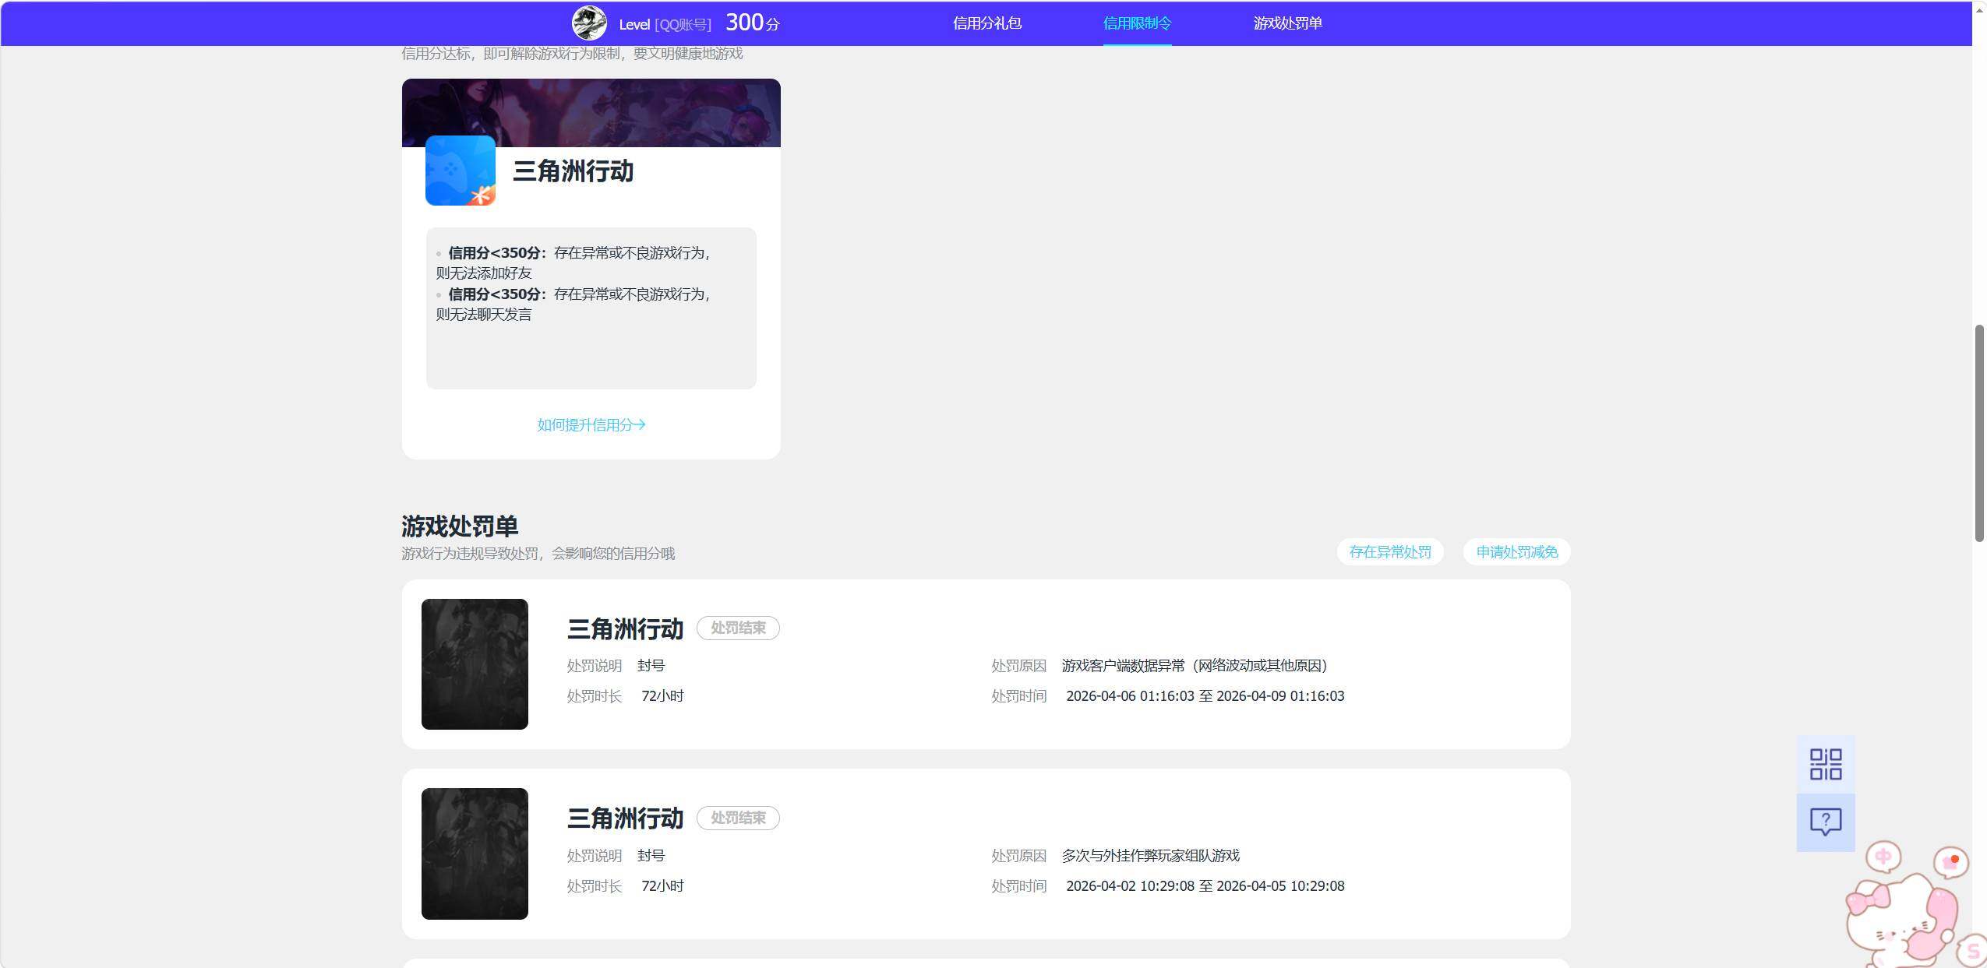Click the 三角洲行动 banner image

[x=591, y=113]
